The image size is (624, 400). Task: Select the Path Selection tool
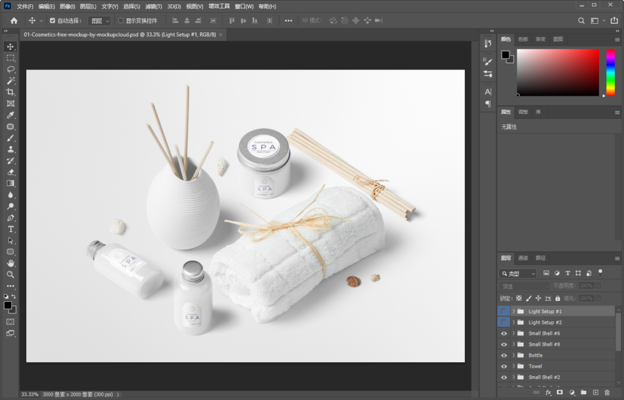pos(10,241)
